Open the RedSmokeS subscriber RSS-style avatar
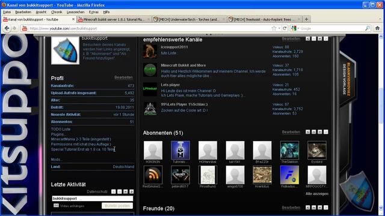Image resolution: width=385 pixels, height=216 pixels. [153, 175]
